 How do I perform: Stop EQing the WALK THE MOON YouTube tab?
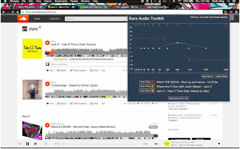147,82
